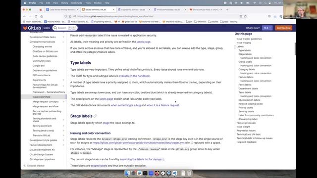Expand Development Rake tasks in sidebar

coord(63,37)
